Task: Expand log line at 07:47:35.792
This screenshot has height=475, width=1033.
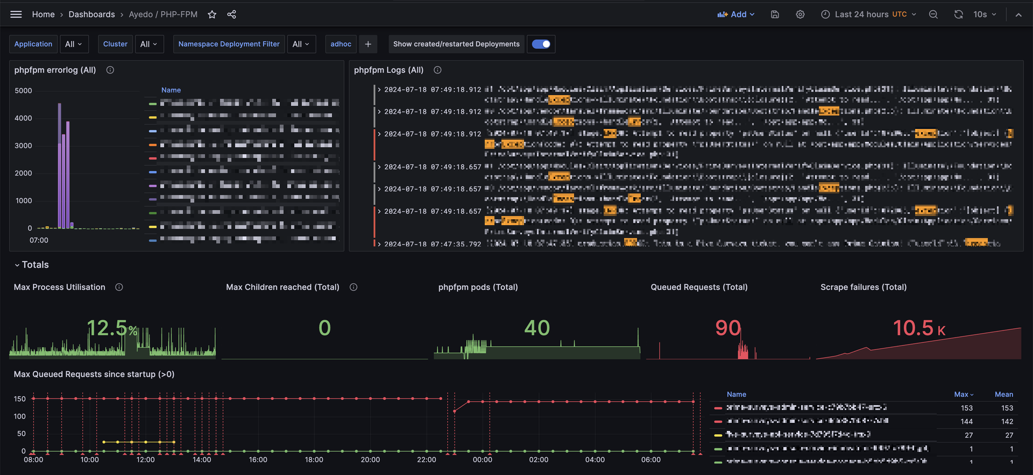Action: 379,244
